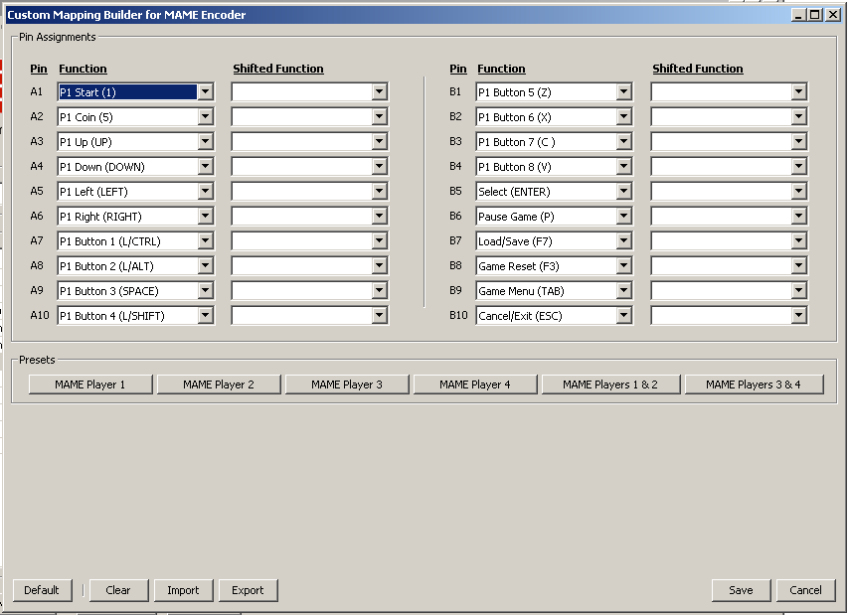Image resolution: width=850 pixels, height=615 pixels.
Task: Export the current mapping
Action: (249, 590)
